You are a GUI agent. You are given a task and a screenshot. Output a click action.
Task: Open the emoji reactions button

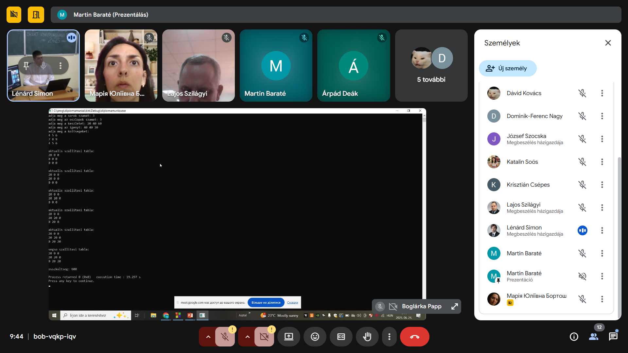coord(315,337)
